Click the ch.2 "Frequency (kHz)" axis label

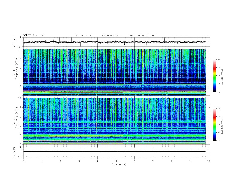tap(17, 118)
